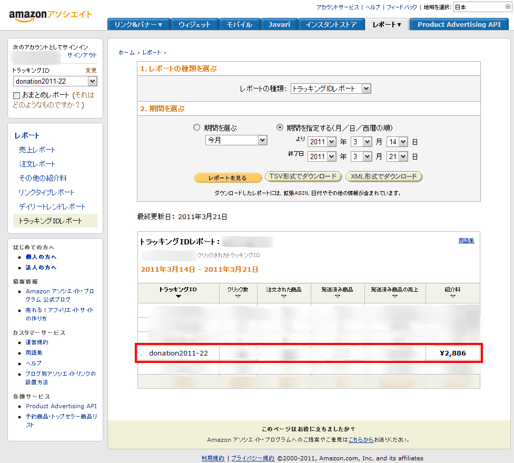
Task: Sort table by 紹介料 column arrow
Action: pyautogui.click(x=453, y=297)
